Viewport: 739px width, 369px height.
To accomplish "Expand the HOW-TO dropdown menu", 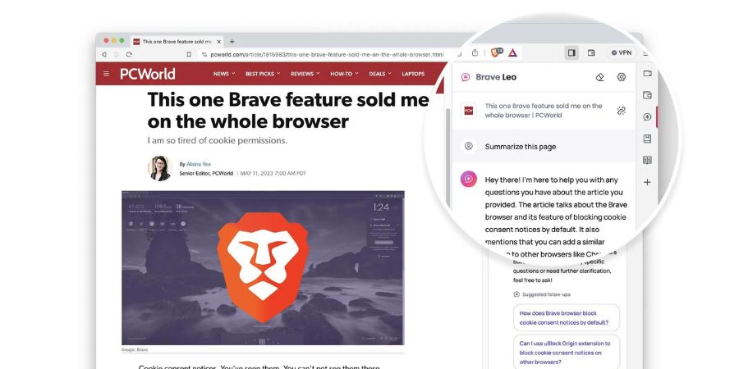I will (x=344, y=74).
